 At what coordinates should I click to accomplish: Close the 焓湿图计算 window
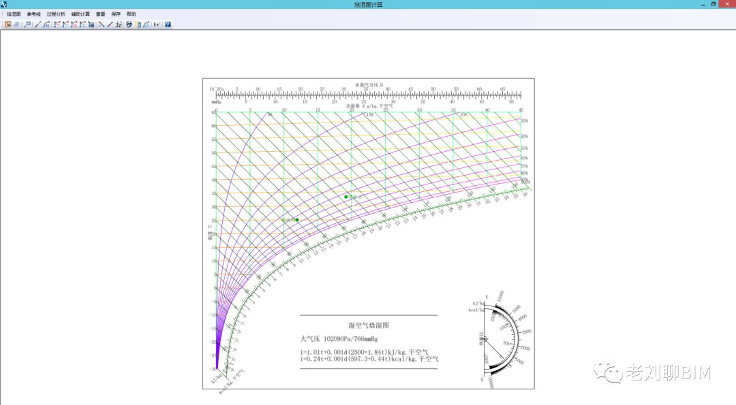[x=728, y=4]
